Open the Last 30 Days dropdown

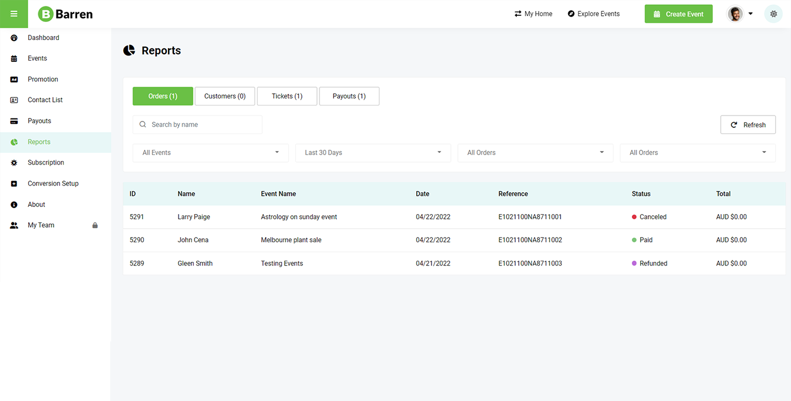[373, 153]
